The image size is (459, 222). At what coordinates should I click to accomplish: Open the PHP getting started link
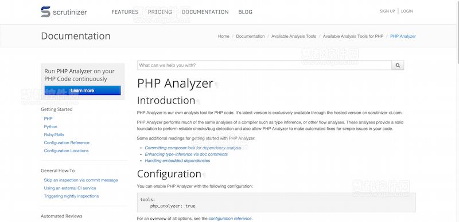(48, 119)
